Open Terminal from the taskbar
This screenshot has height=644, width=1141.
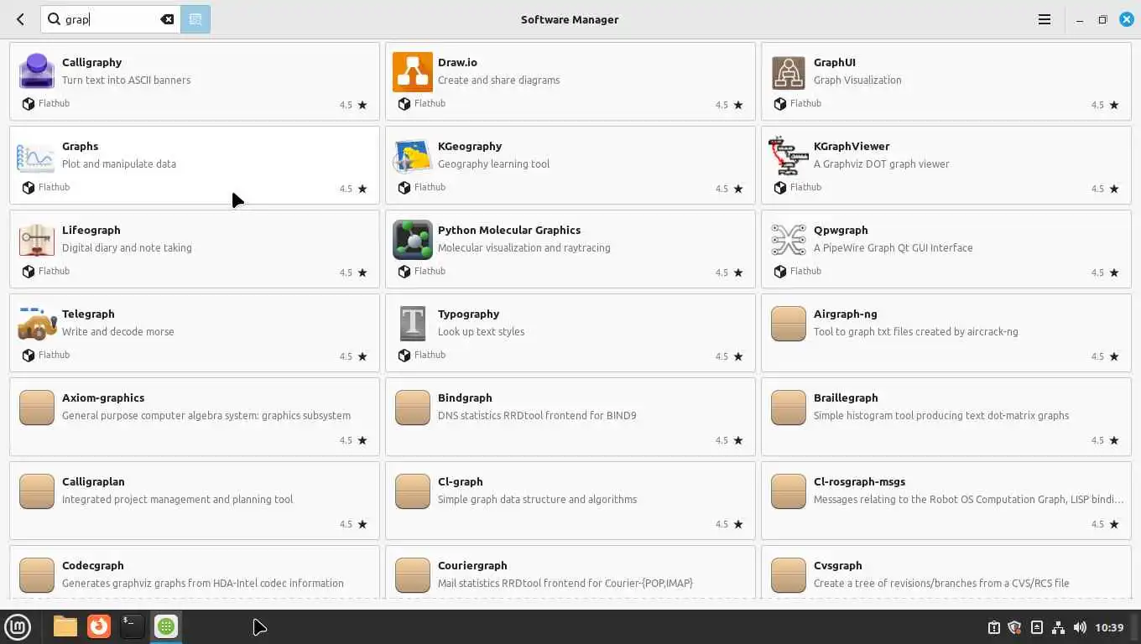[132, 626]
